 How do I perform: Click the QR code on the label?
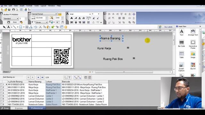pos(61,57)
